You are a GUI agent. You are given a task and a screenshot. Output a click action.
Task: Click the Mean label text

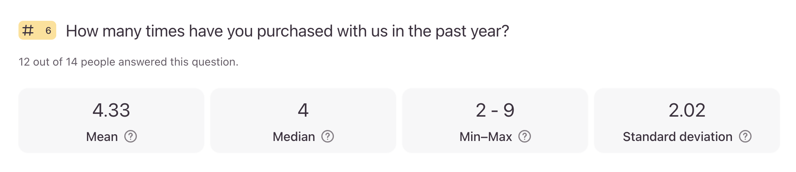tap(102, 137)
